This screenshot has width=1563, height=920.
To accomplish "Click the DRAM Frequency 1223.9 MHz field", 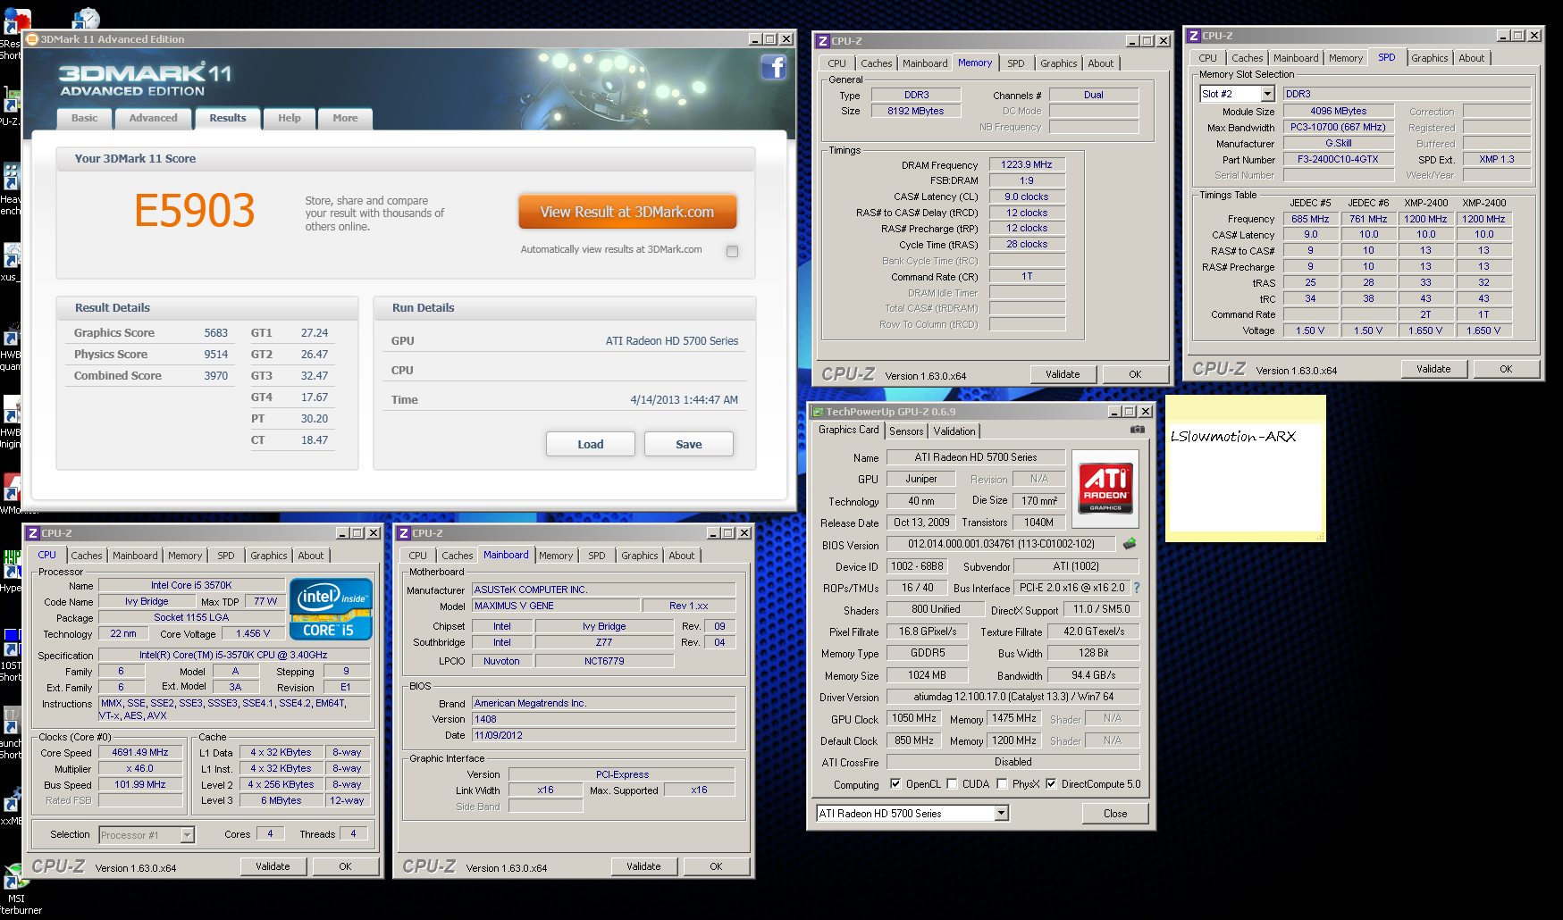I will pyautogui.click(x=1027, y=164).
